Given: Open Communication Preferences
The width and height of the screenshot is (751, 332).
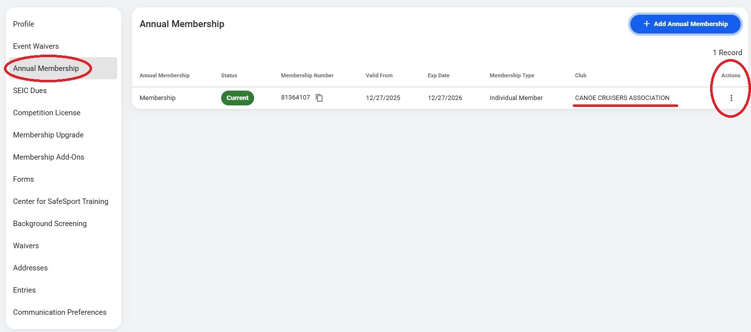Looking at the screenshot, I should coord(60,312).
